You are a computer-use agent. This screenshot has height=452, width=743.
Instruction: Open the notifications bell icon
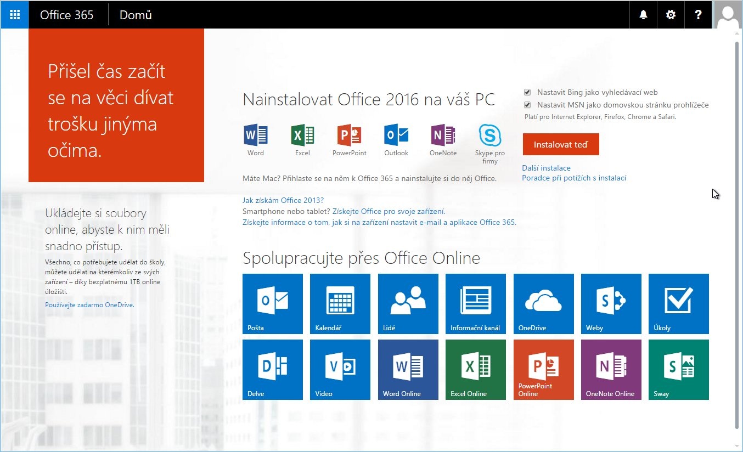(x=644, y=15)
